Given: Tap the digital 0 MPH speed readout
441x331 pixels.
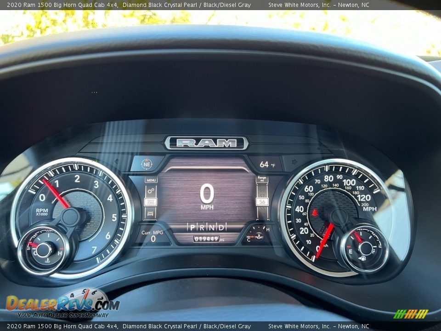Looking at the screenshot, I should pyautogui.click(x=207, y=197).
